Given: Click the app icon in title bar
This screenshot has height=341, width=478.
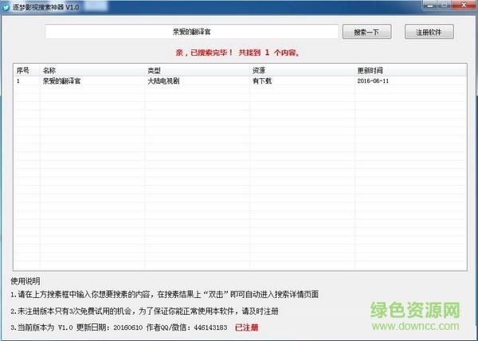Looking at the screenshot, I should pyautogui.click(x=6, y=7).
